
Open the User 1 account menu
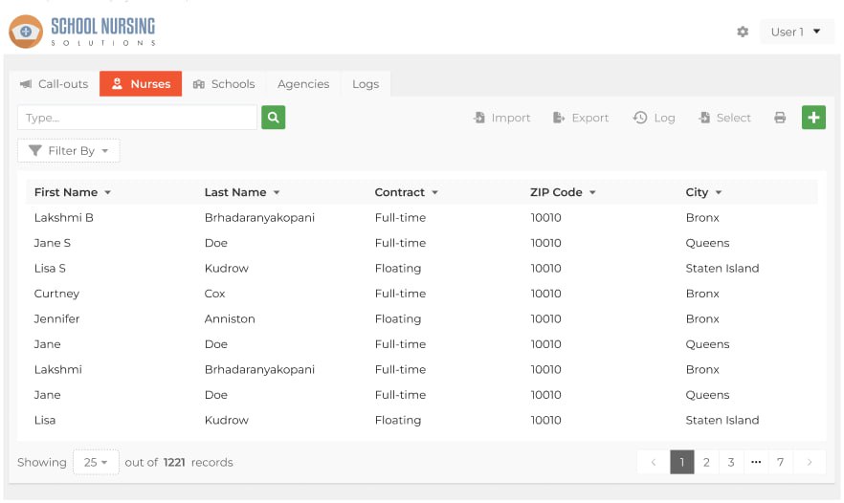796,32
